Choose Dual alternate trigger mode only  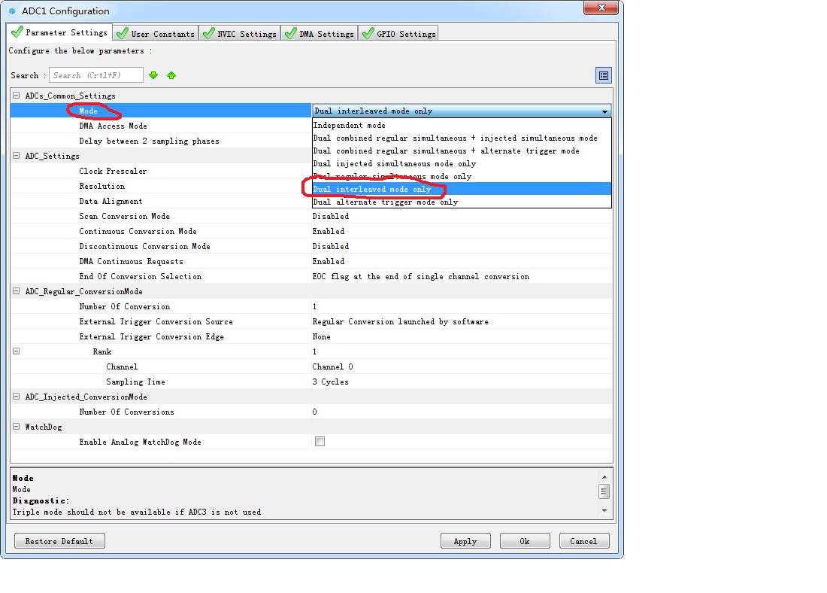pos(462,202)
